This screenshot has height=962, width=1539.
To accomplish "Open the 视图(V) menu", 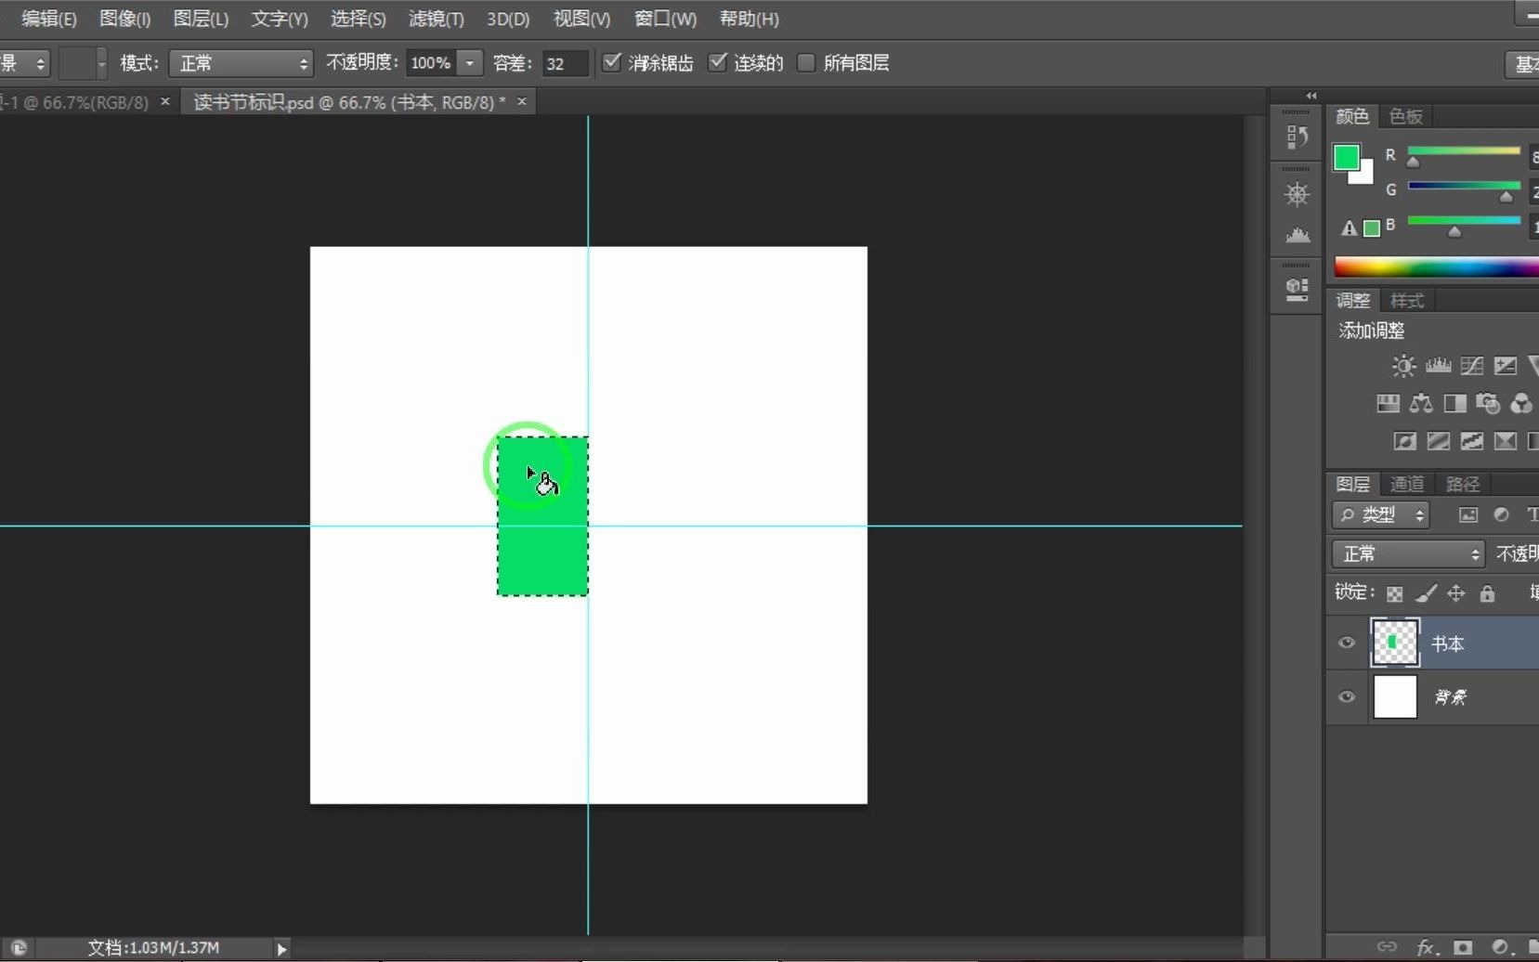I will pyautogui.click(x=581, y=19).
